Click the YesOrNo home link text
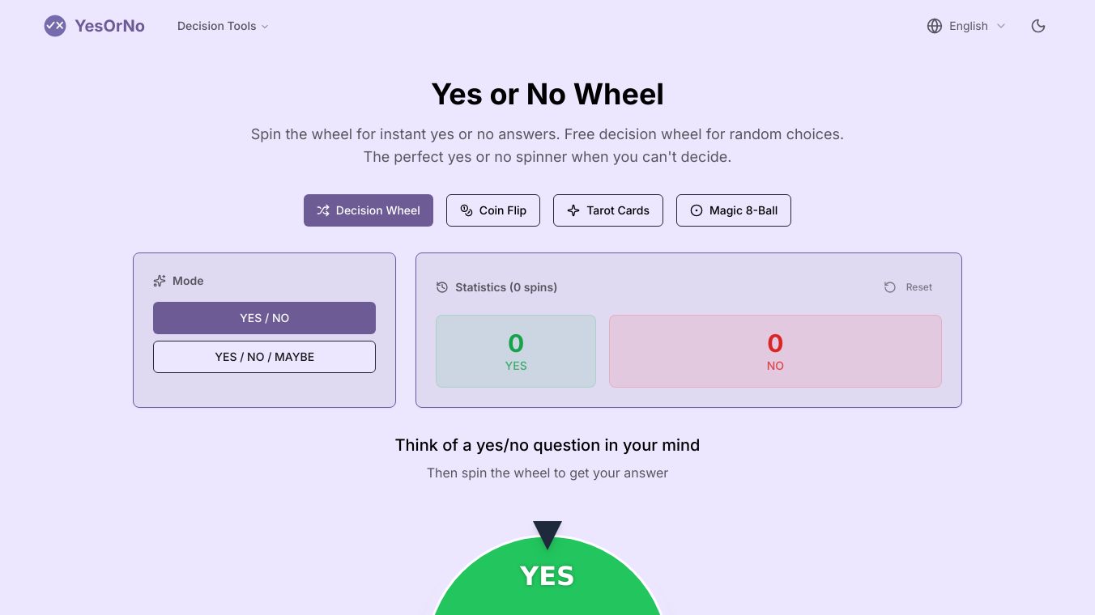 click(109, 26)
